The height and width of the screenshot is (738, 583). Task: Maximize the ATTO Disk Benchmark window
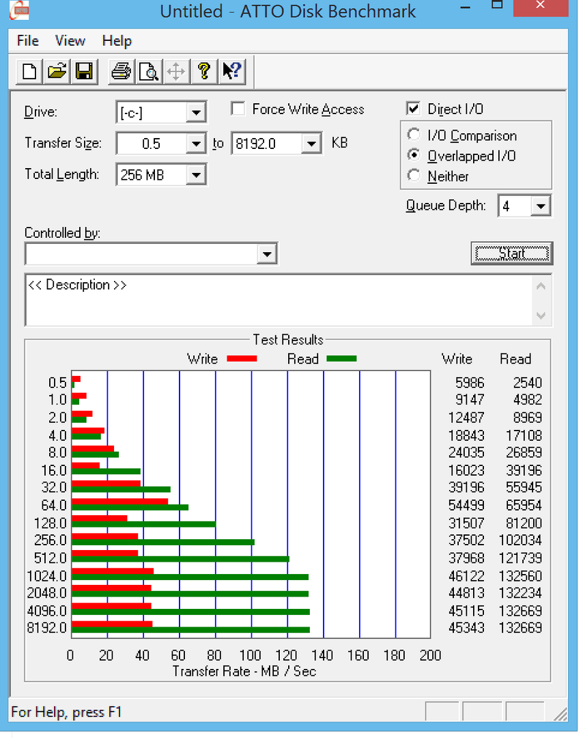click(497, 5)
